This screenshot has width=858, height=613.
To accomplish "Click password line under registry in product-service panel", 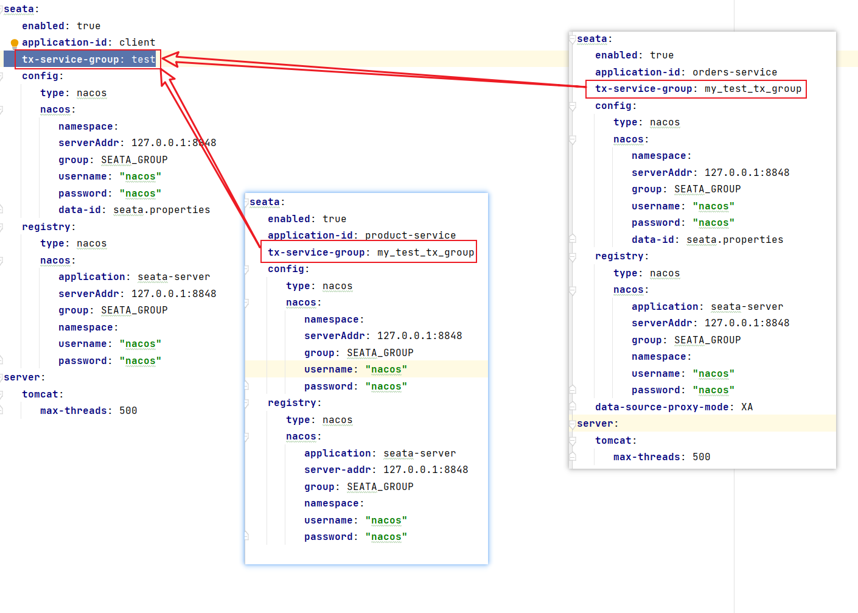I will pyautogui.click(x=355, y=537).
